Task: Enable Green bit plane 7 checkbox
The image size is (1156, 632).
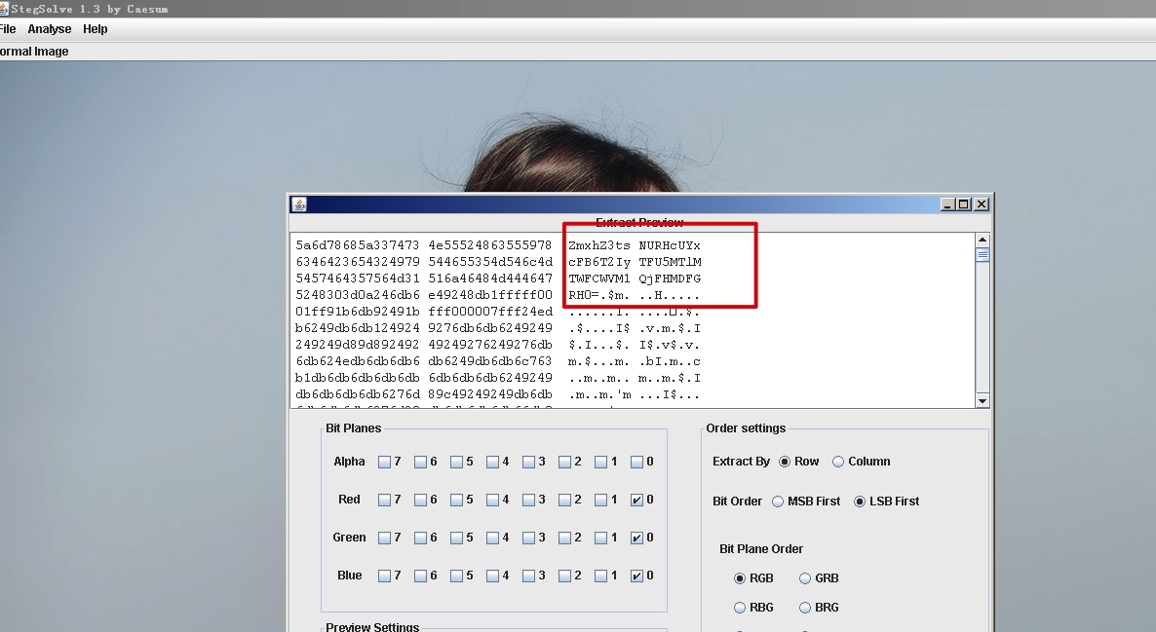Action: coord(384,539)
